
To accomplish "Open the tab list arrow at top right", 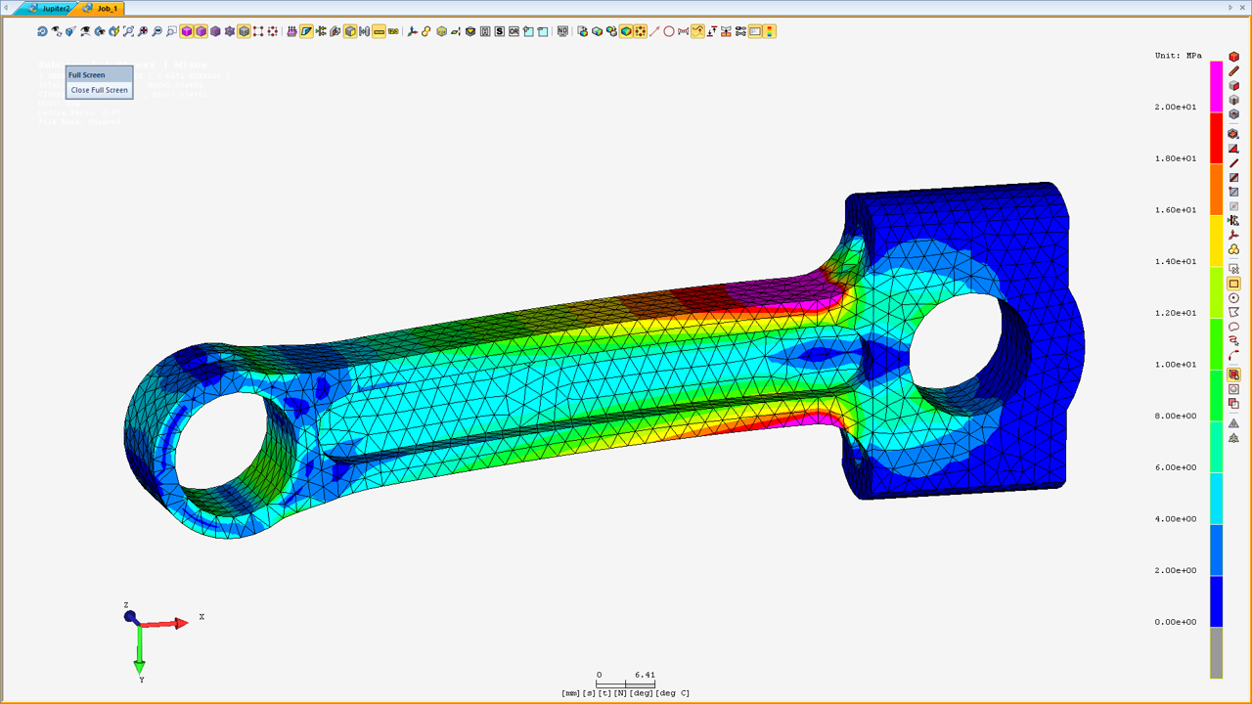I will coord(1230,8).
